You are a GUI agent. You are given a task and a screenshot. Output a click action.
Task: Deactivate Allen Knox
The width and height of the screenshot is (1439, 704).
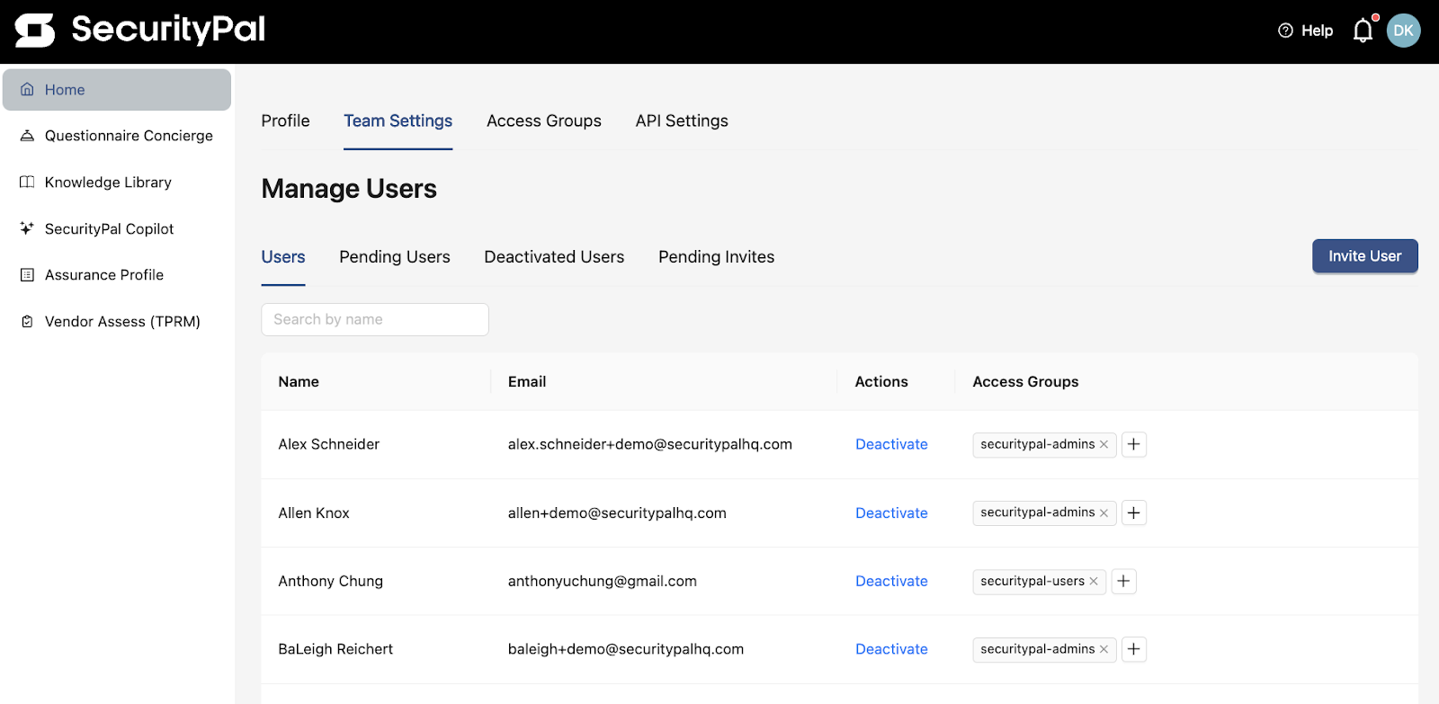coord(891,512)
